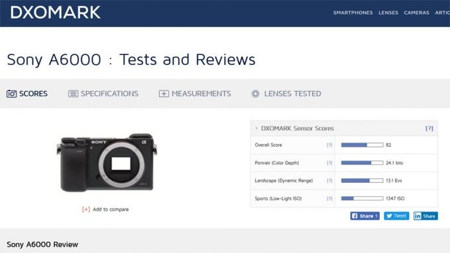Go to the Lenses menu item
The height and width of the screenshot is (253, 450).
[388, 13]
